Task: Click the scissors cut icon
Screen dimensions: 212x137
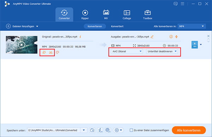Action: 51,52
